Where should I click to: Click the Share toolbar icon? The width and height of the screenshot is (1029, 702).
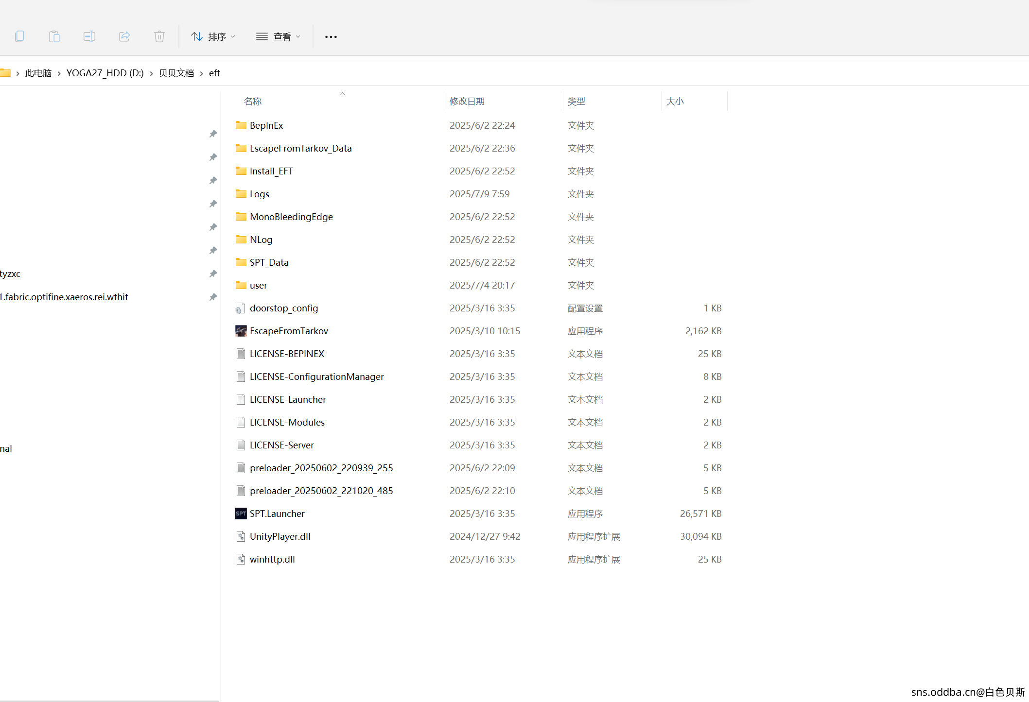[124, 36]
